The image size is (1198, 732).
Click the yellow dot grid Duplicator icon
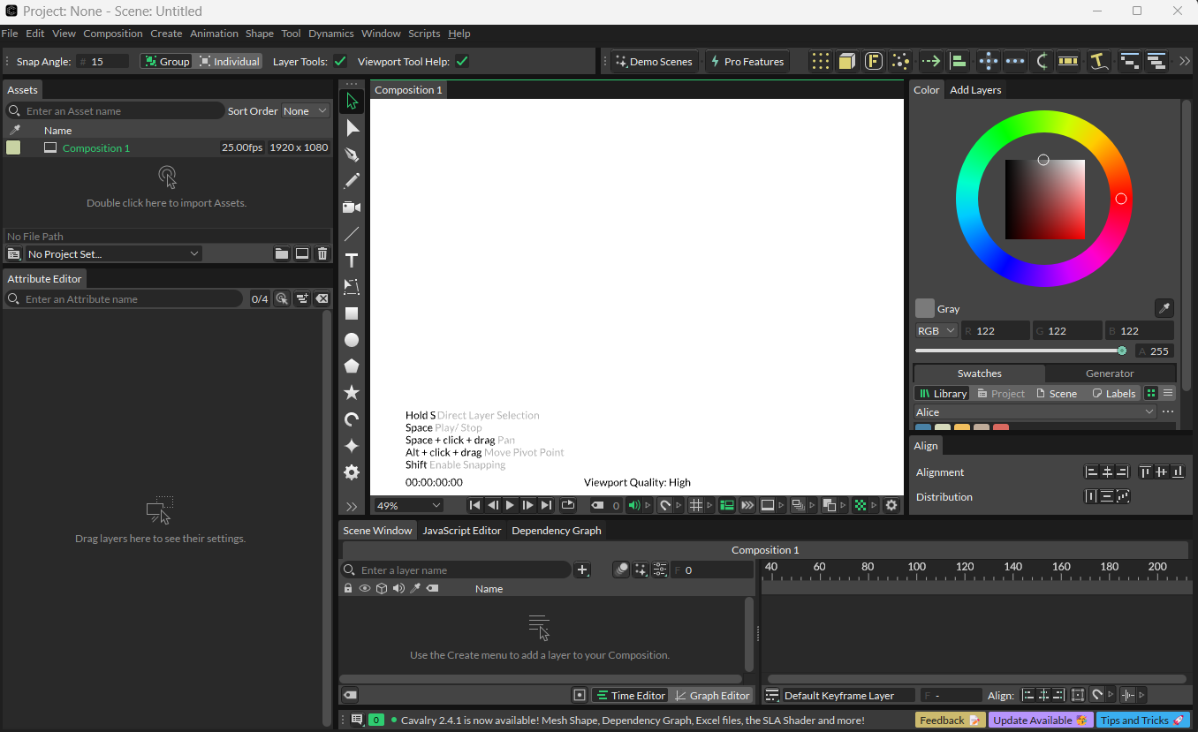pyautogui.click(x=821, y=61)
